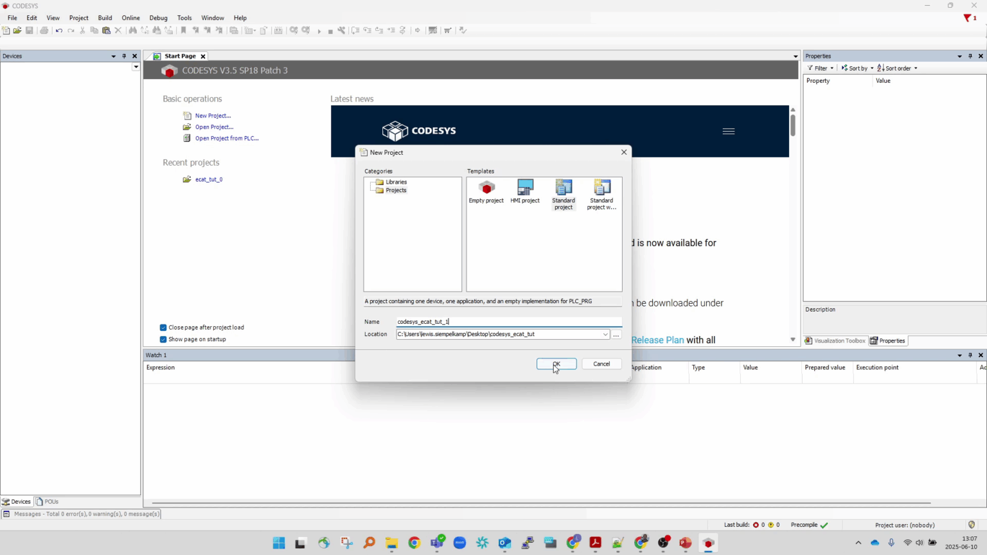The height and width of the screenshot is (555, 987).
Task: Click the Print toolbar icon
Action: coord(44,30)
